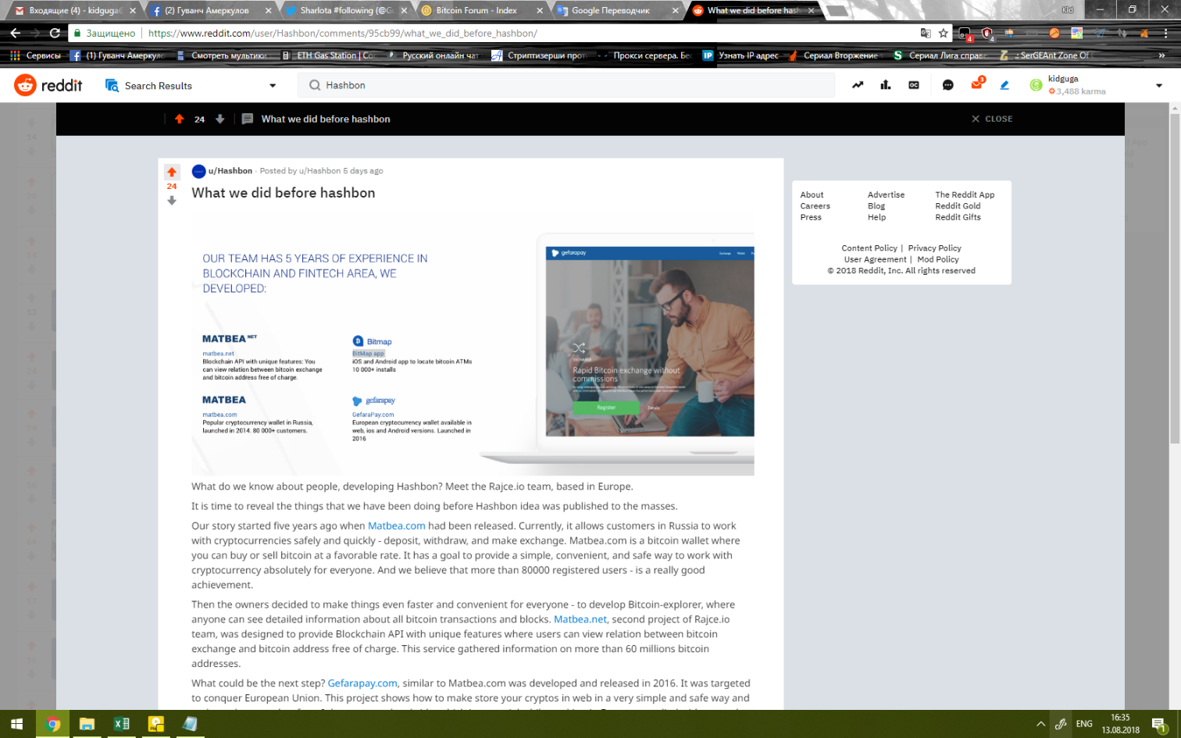Open the Telegram paper-plane extension icon
This screenshot has width=1181, height=738.
(1100, 33)
